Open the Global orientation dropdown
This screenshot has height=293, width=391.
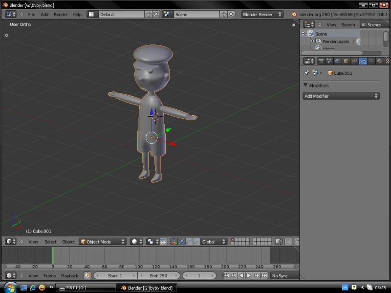click(x=214, y=241)
